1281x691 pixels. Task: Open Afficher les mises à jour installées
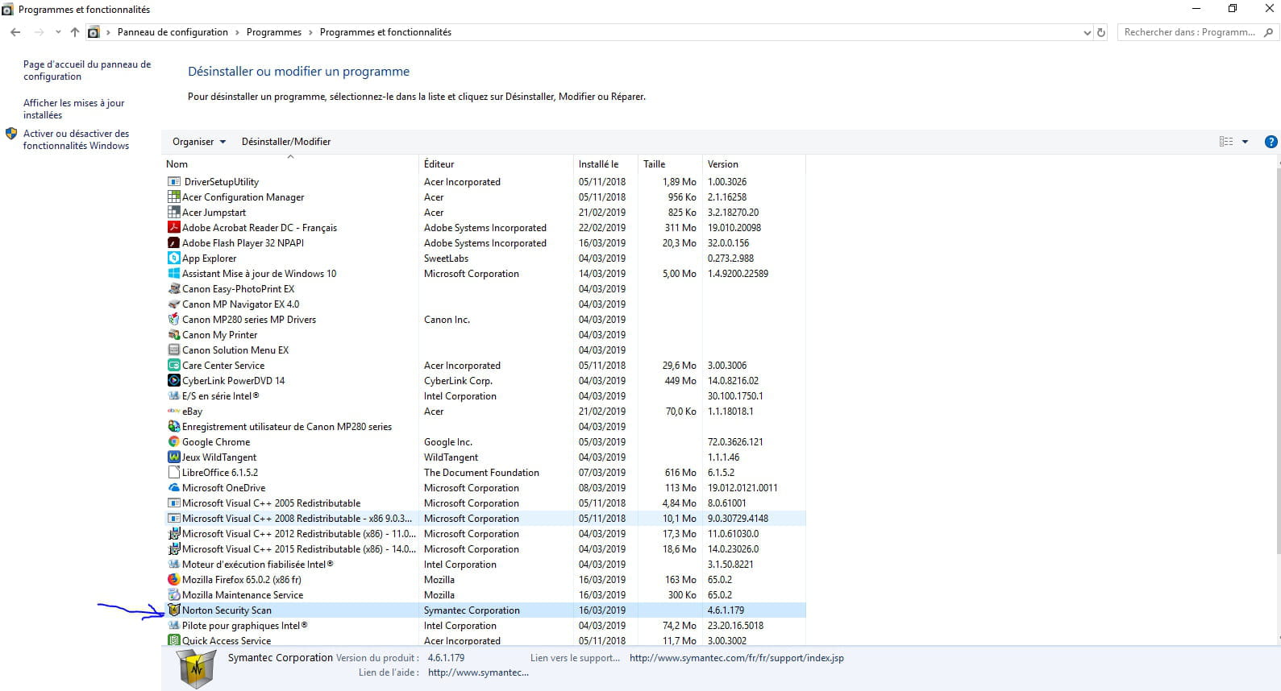[74, 110]
